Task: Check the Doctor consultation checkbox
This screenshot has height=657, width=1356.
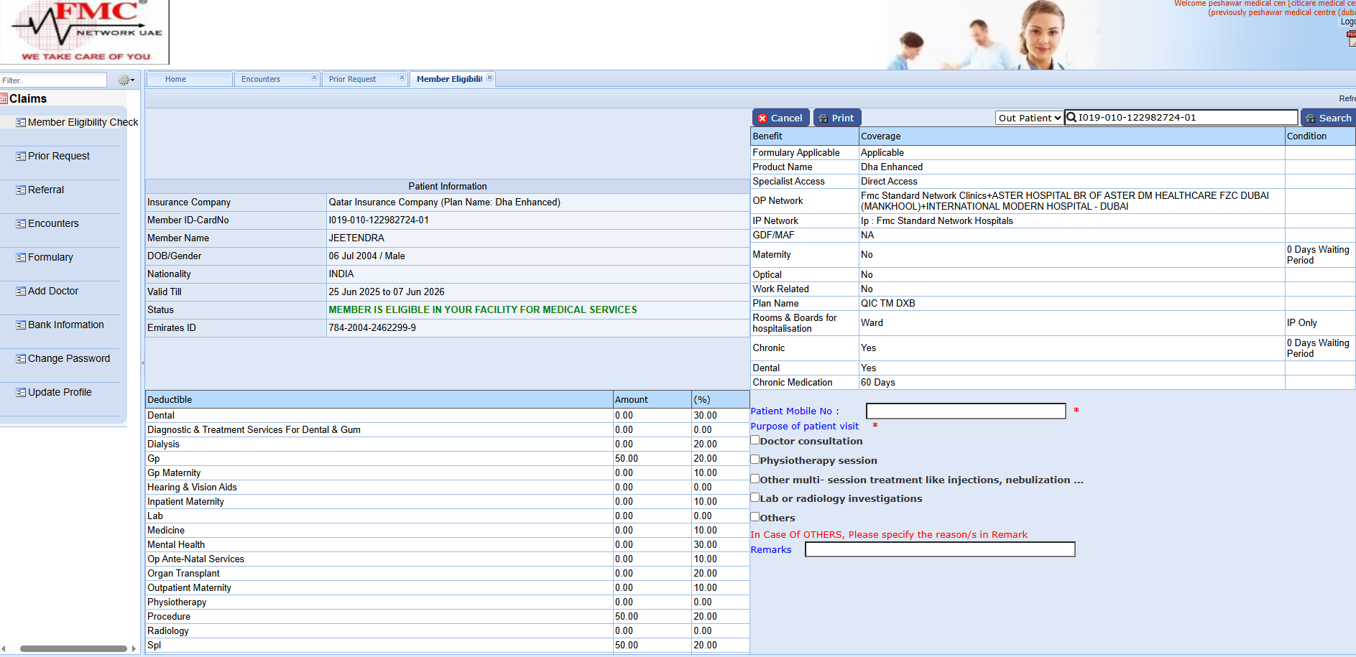Action: (755, 440)
